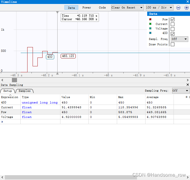Viewport: 190px width, 180px height.
Task: Click the Value column header
Action: (x=74, y=97)
